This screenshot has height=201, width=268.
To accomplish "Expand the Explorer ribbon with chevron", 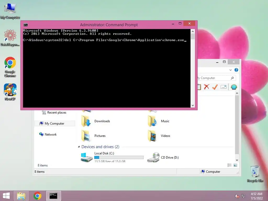I will tap(231, 70).
